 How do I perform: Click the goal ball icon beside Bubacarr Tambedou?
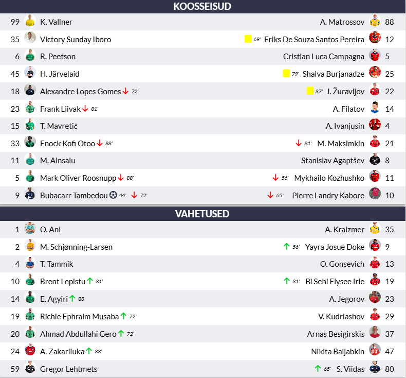(113, 195)
